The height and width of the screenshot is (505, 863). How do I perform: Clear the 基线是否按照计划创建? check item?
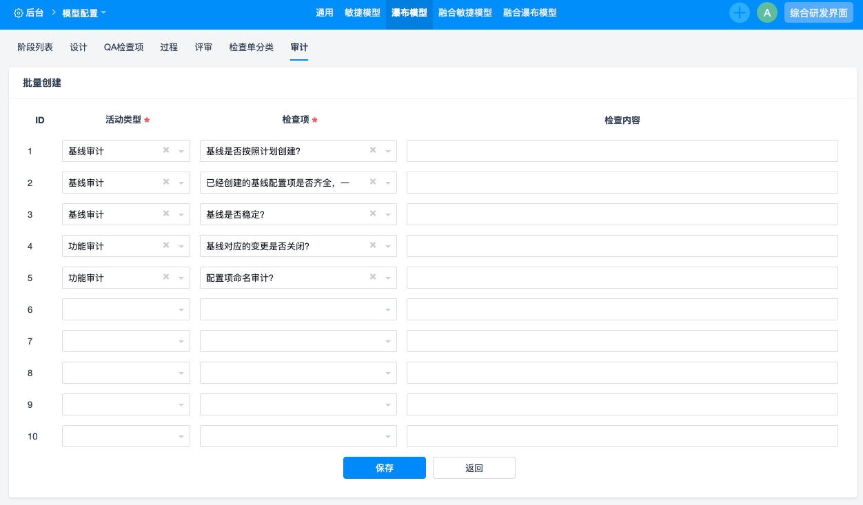point(373,150)
